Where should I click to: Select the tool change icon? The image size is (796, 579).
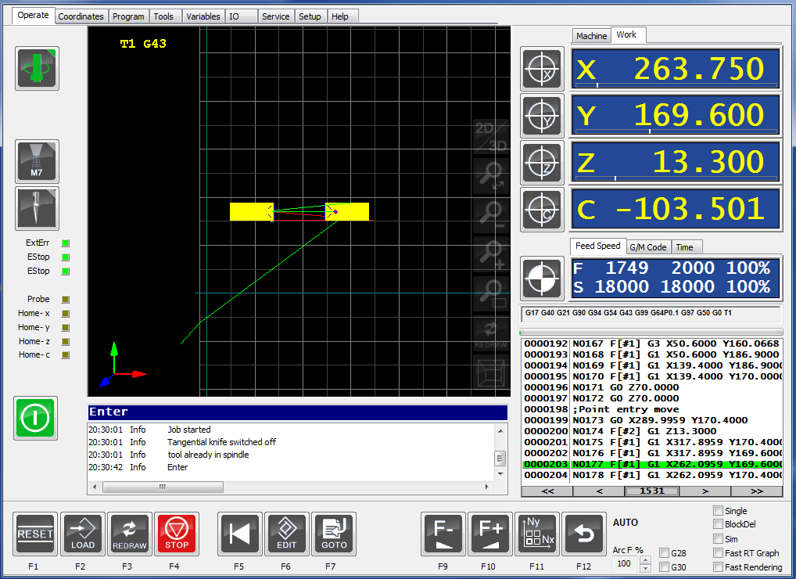coord(36,208)
